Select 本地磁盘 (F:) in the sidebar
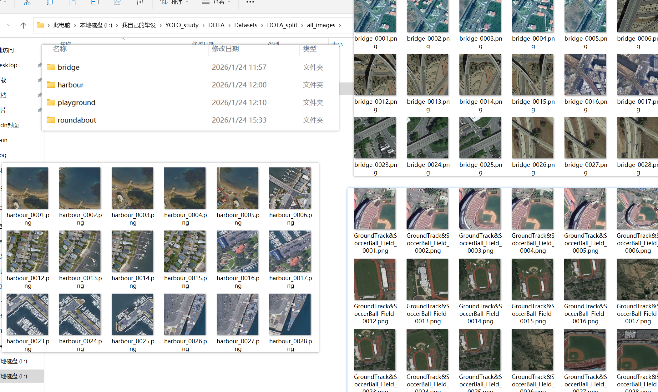Viewport: 658px width, 392px height. [14, 376]
